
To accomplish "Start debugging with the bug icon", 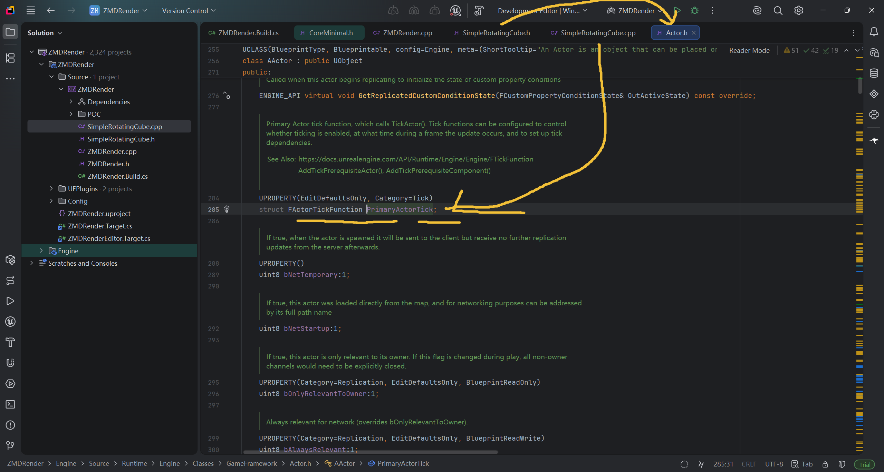I will [x=694, y=11].
